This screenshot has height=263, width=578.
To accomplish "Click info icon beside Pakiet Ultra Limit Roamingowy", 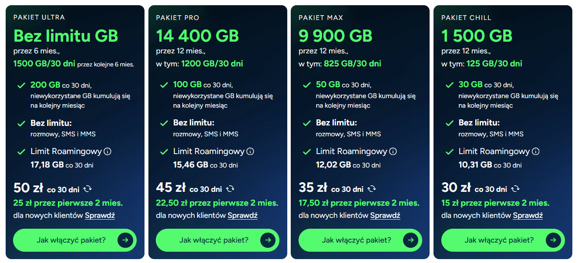I will pos(108,151).
